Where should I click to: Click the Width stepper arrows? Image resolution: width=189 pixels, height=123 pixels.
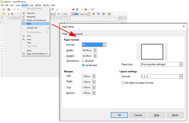(95, 50)
